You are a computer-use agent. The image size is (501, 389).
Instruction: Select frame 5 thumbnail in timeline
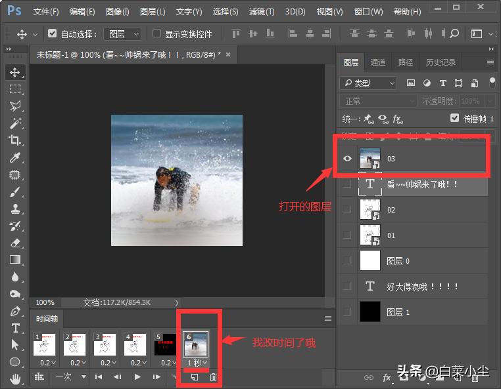(x=165, y=344)
